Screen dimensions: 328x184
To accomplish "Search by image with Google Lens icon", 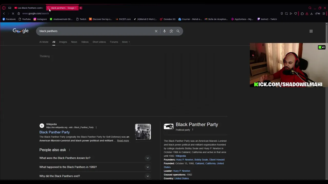I will point(171,31).
